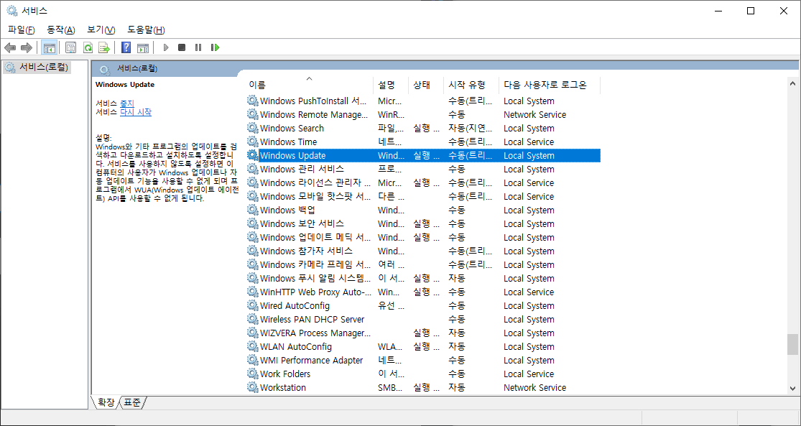The height and width of the screenshot is (426, 801).
Task: Select the Windows 관리 서비스 row name
Action: click(x=302, y=169)
